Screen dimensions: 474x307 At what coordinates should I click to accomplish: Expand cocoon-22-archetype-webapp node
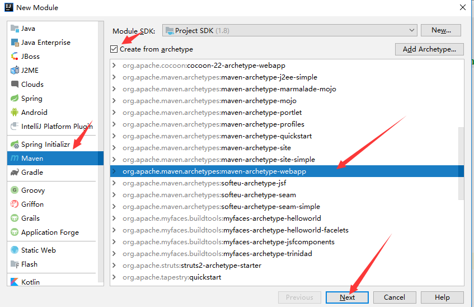pyautogui.click(x=114, y=66)
